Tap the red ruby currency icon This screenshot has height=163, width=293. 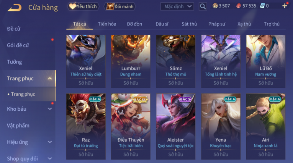[239, 6]
